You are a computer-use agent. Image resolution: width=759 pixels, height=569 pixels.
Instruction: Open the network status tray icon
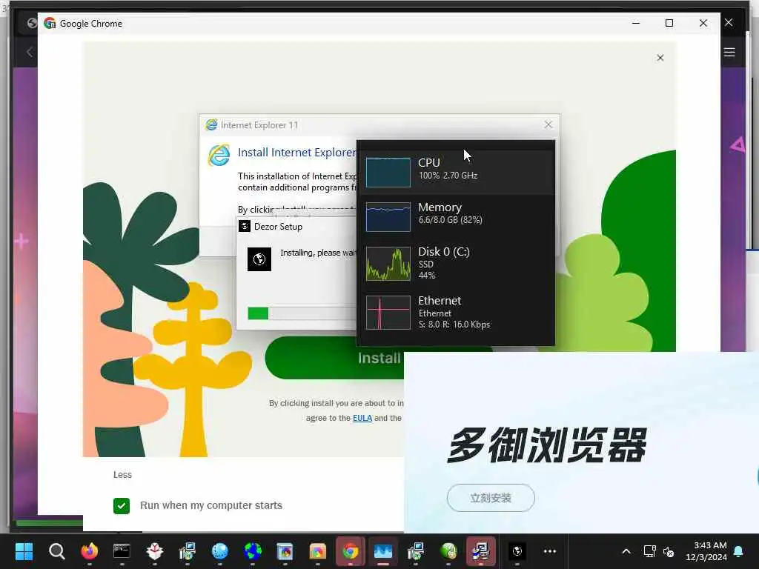[x=649, y=551]
